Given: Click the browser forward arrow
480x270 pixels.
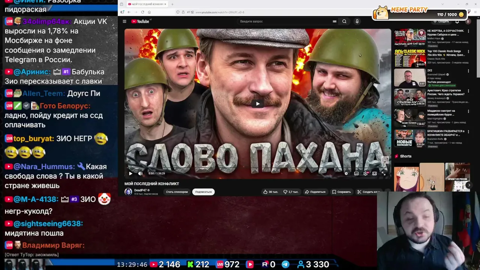Looking at the screenshot, I should pyautogui.click(x=135, y=12).
